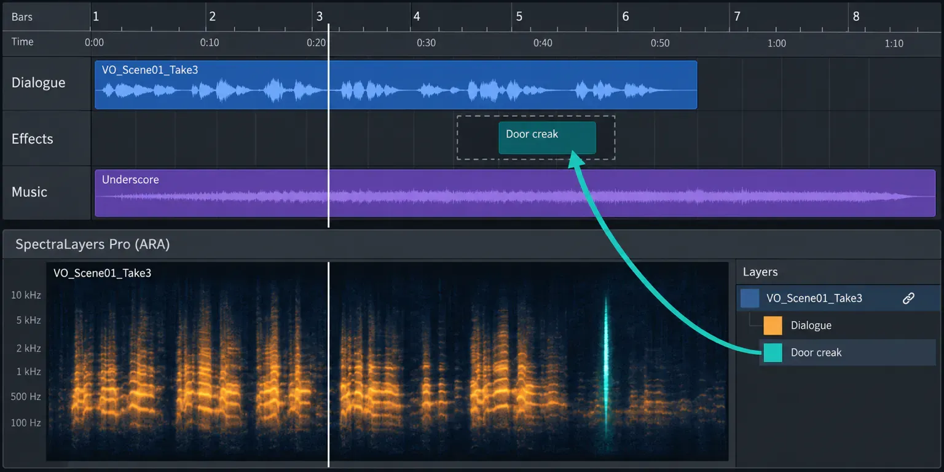This screenshot has width=944, height=472.
Task: Jump to bar 1 on the ruler
Action: pyautogui.click(x=96, y=17)
